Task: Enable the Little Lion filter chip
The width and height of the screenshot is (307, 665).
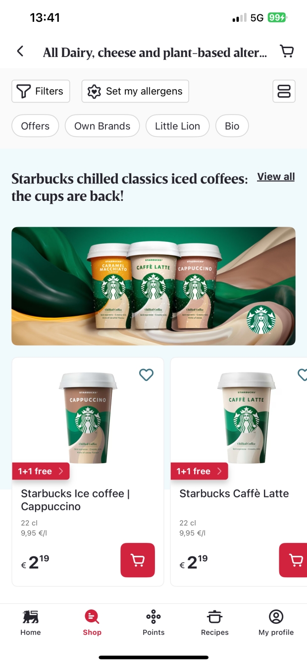Action: click(x=178, y=126)
